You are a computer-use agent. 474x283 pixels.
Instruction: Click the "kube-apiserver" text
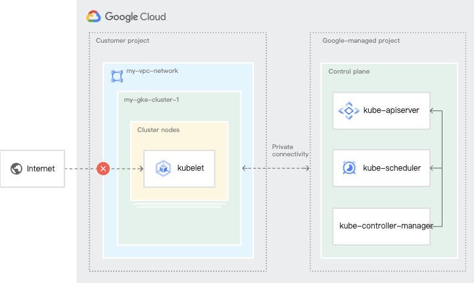point(391,110)
